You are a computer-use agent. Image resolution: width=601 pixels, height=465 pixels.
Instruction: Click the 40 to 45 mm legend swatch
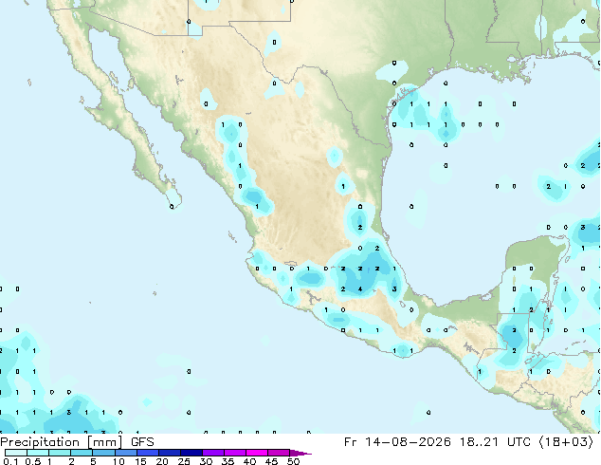pos(257,453)
